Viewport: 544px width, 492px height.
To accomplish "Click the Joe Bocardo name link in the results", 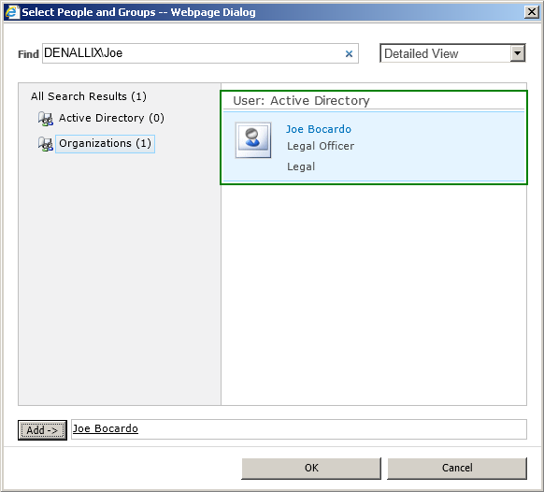I will [319, 129].
